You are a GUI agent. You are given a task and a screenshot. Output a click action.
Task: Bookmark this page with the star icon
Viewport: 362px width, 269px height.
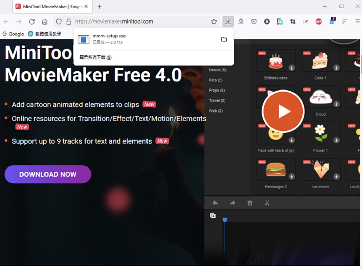(214, 21)
